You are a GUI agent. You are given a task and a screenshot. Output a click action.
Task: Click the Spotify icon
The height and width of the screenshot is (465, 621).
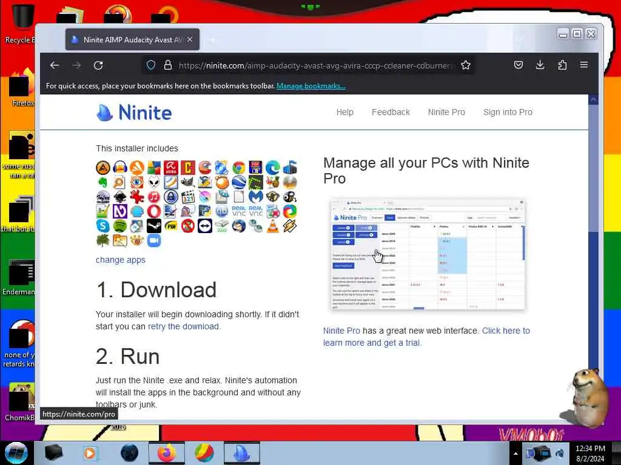pos(120,226)
